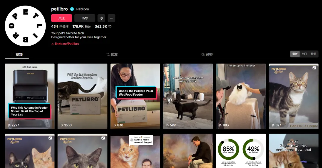Open The Setup vs The Shot video
This screenshot has width=322, height=168.
(241, 96)
